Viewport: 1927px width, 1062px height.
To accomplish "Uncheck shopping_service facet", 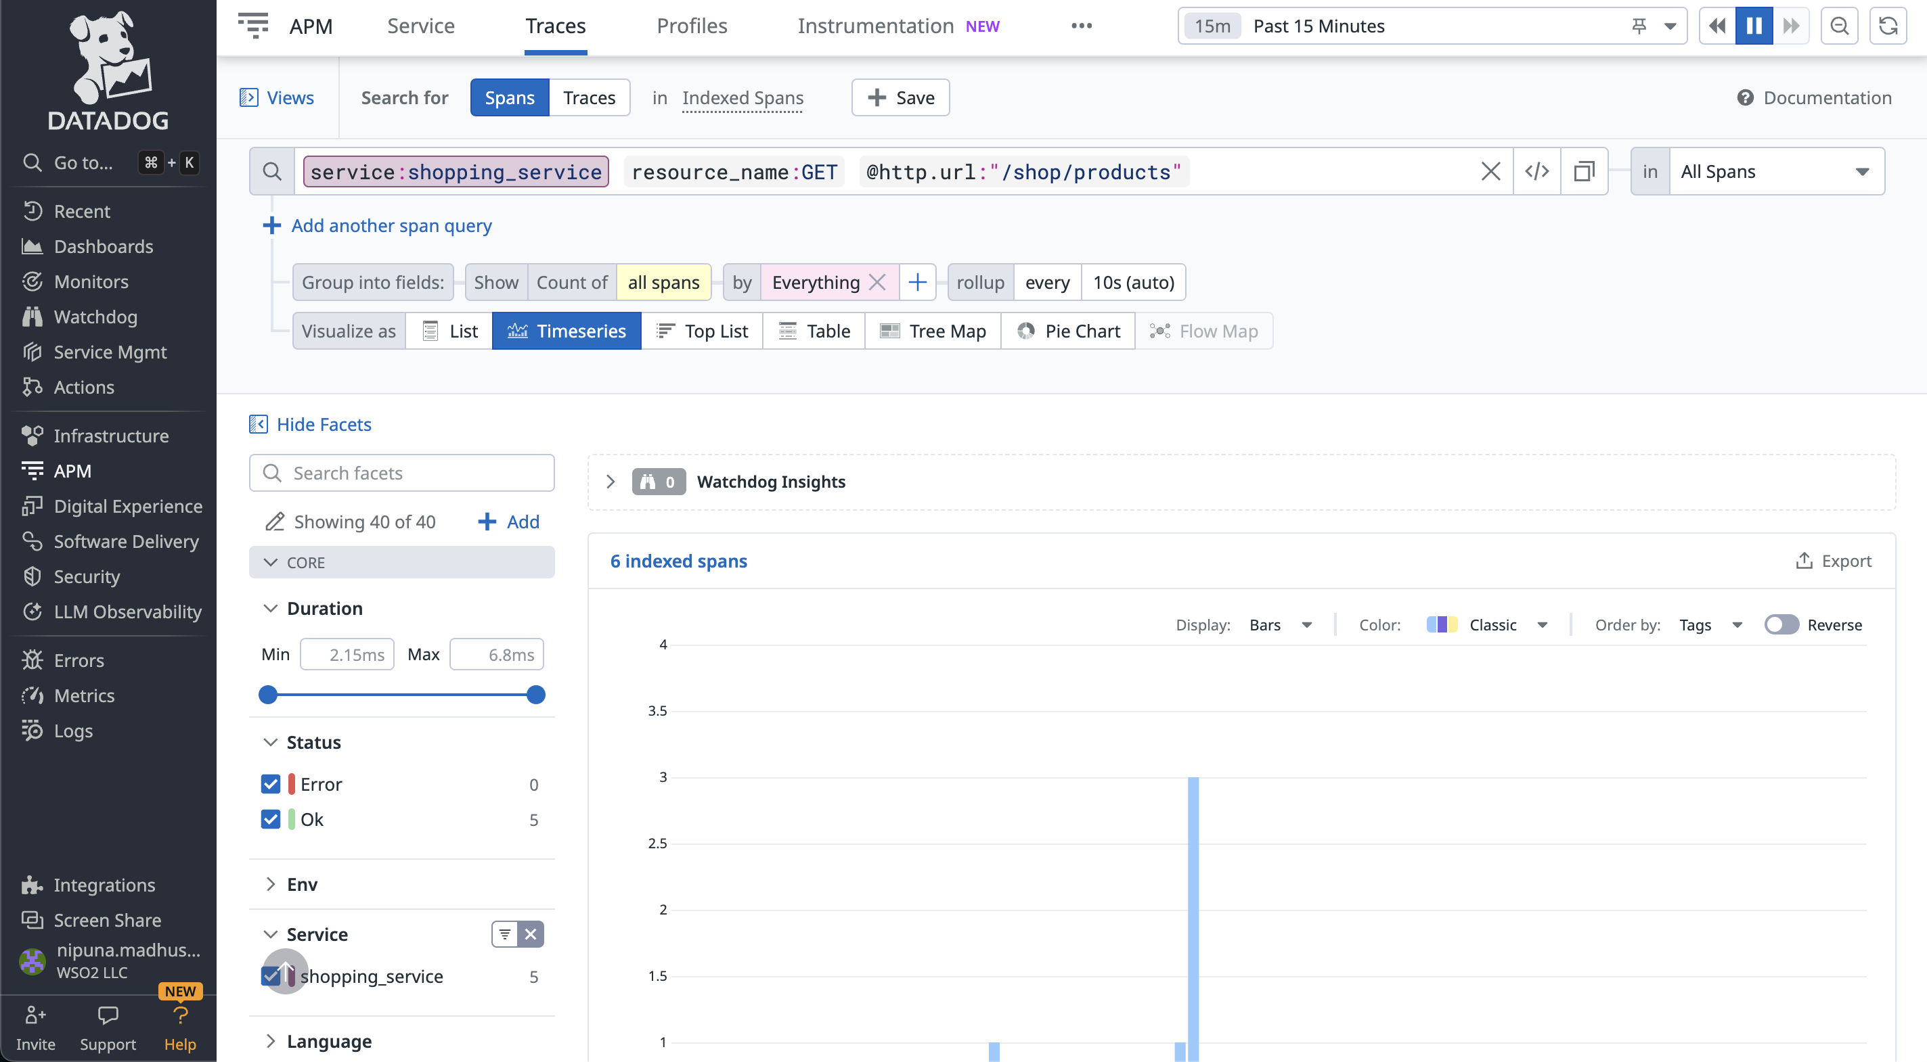I will [x=270, y=976].
